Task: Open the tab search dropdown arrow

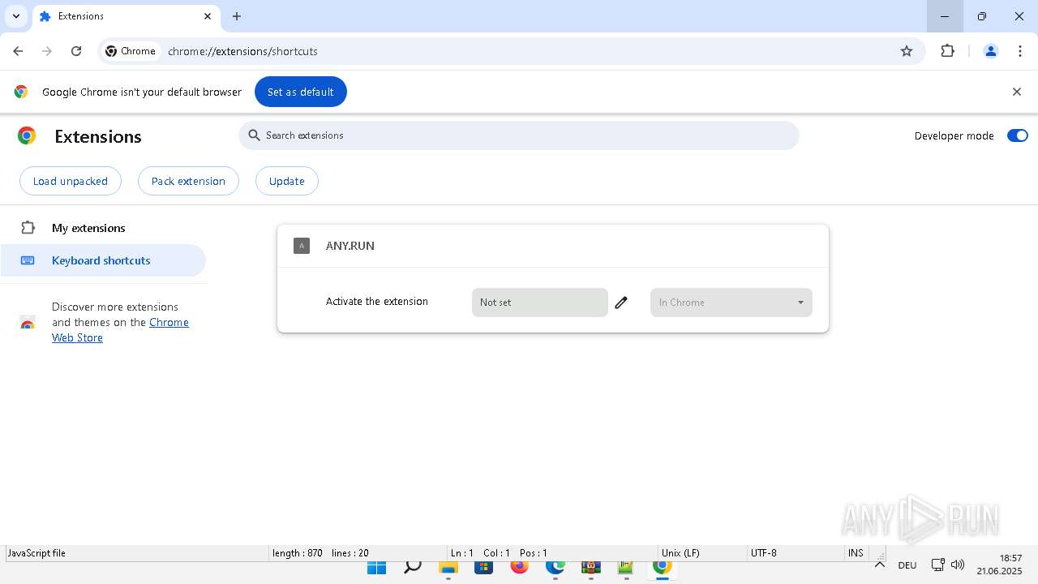Action: click(x=16, y=16)
